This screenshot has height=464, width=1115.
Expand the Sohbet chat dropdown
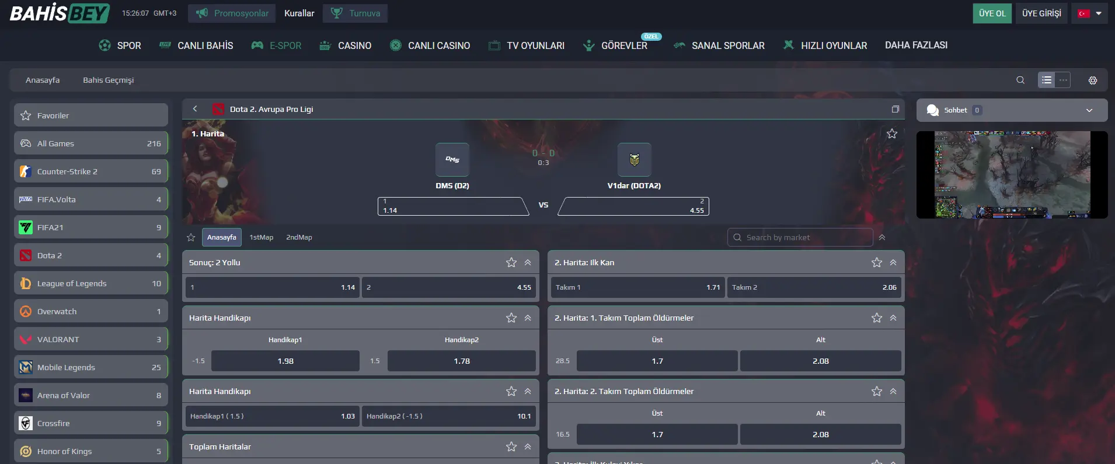(1089, 110)
